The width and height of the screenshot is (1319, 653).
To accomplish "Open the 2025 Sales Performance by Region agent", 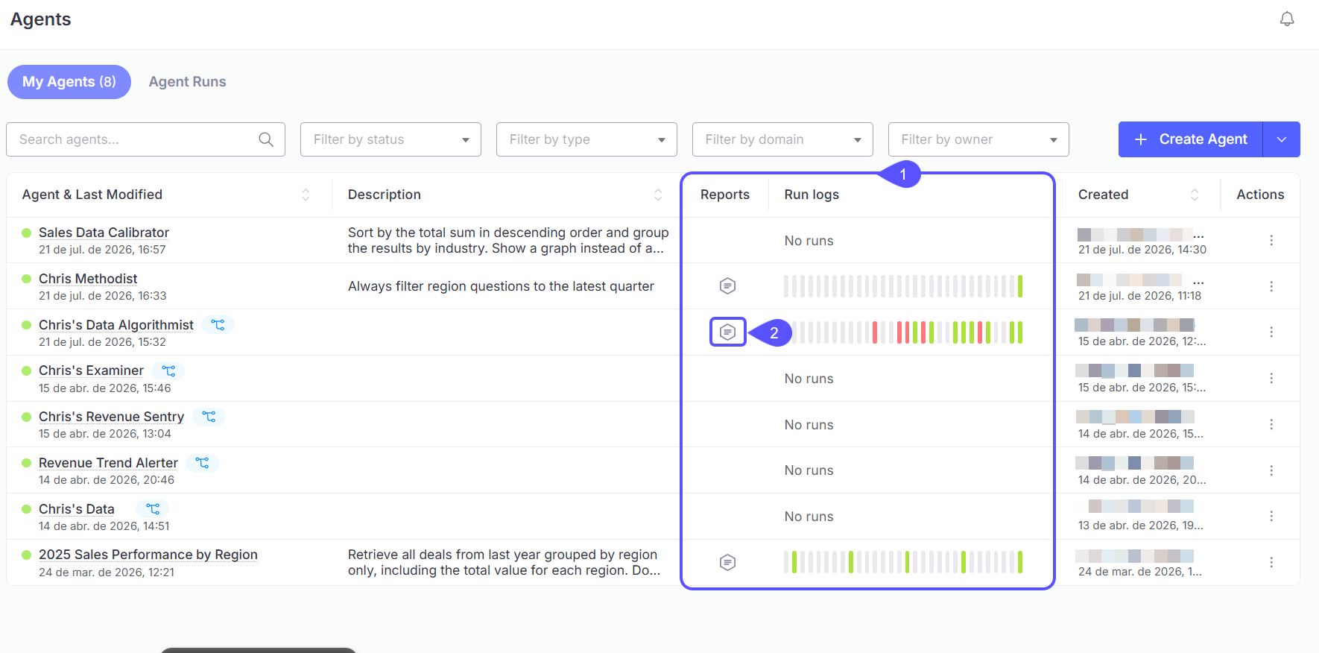I will 148,555.
